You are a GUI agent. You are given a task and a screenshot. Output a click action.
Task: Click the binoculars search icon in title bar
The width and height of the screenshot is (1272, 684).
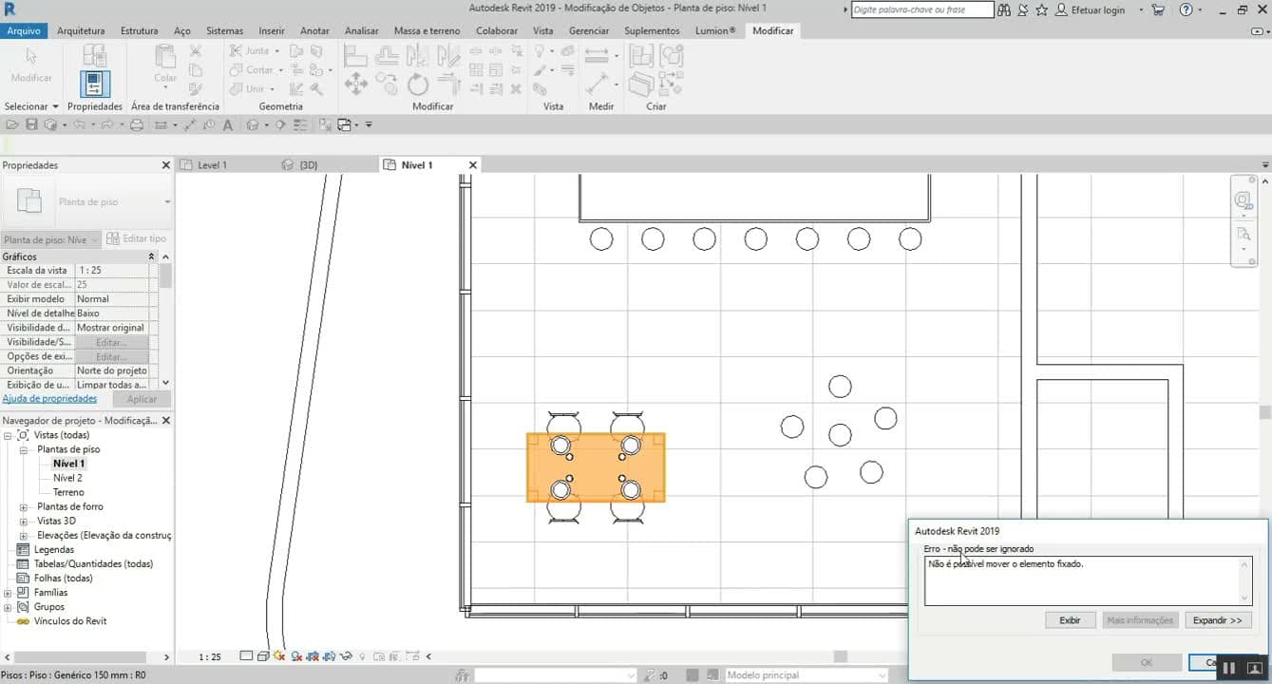(1004, 9)
